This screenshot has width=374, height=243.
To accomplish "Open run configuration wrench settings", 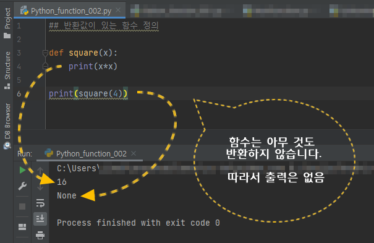I will [x=22, y=186].
